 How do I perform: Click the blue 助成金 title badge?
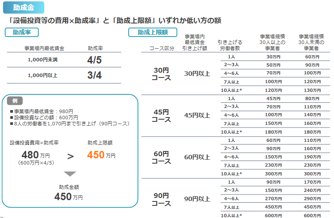click(x=24, y=7)
